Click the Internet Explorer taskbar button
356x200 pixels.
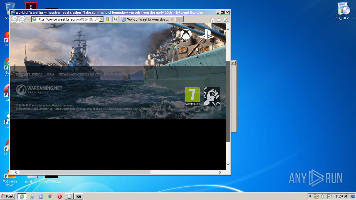pos(22,196)
